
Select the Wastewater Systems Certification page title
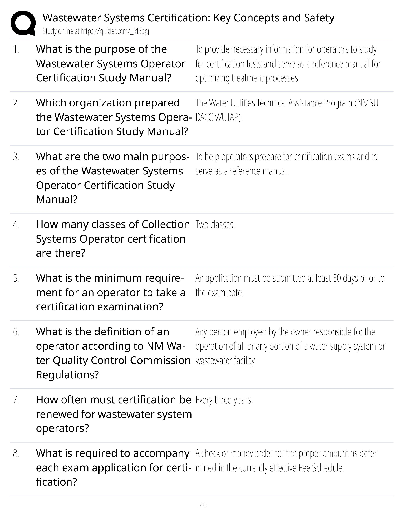[188, 17]
